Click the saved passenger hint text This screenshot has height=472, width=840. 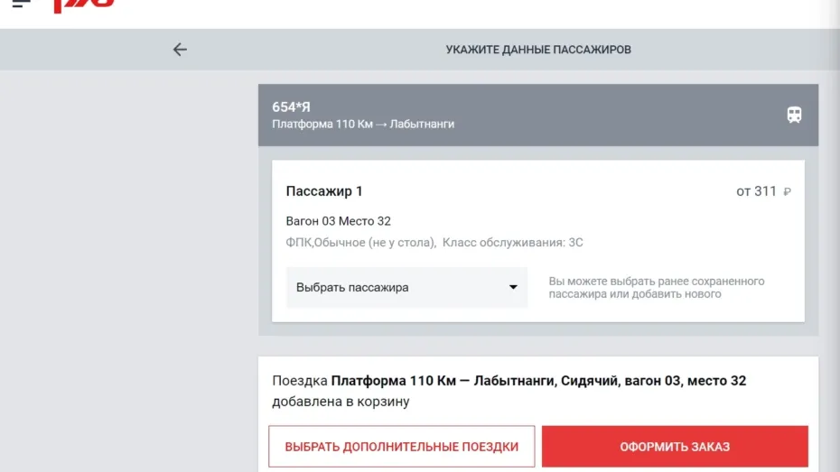[x=657, y=287]
